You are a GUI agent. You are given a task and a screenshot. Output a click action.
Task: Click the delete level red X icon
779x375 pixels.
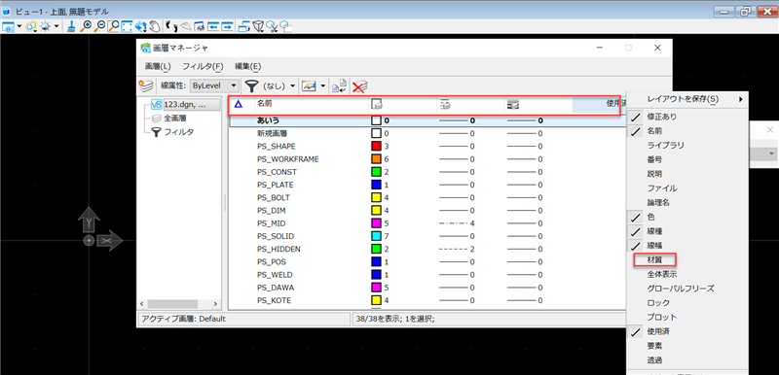point(359,86)
